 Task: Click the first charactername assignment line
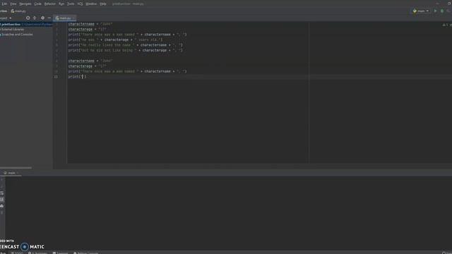point(90,24)
